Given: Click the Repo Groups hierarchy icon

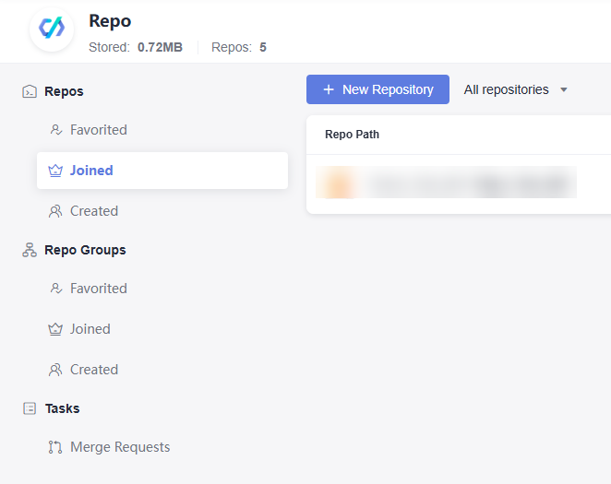Looking at the screenshot, I should pos(30,250).
